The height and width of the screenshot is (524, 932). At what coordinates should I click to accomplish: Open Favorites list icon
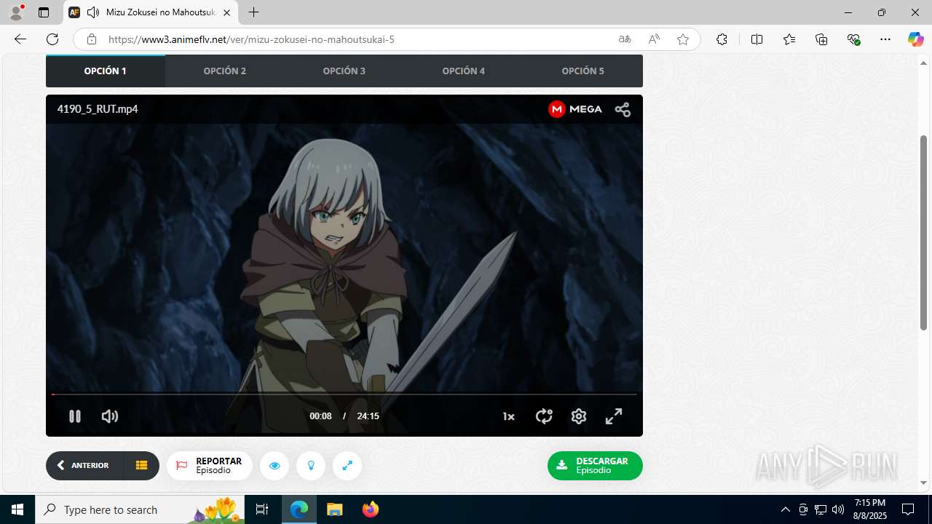(x=789, y=39)
